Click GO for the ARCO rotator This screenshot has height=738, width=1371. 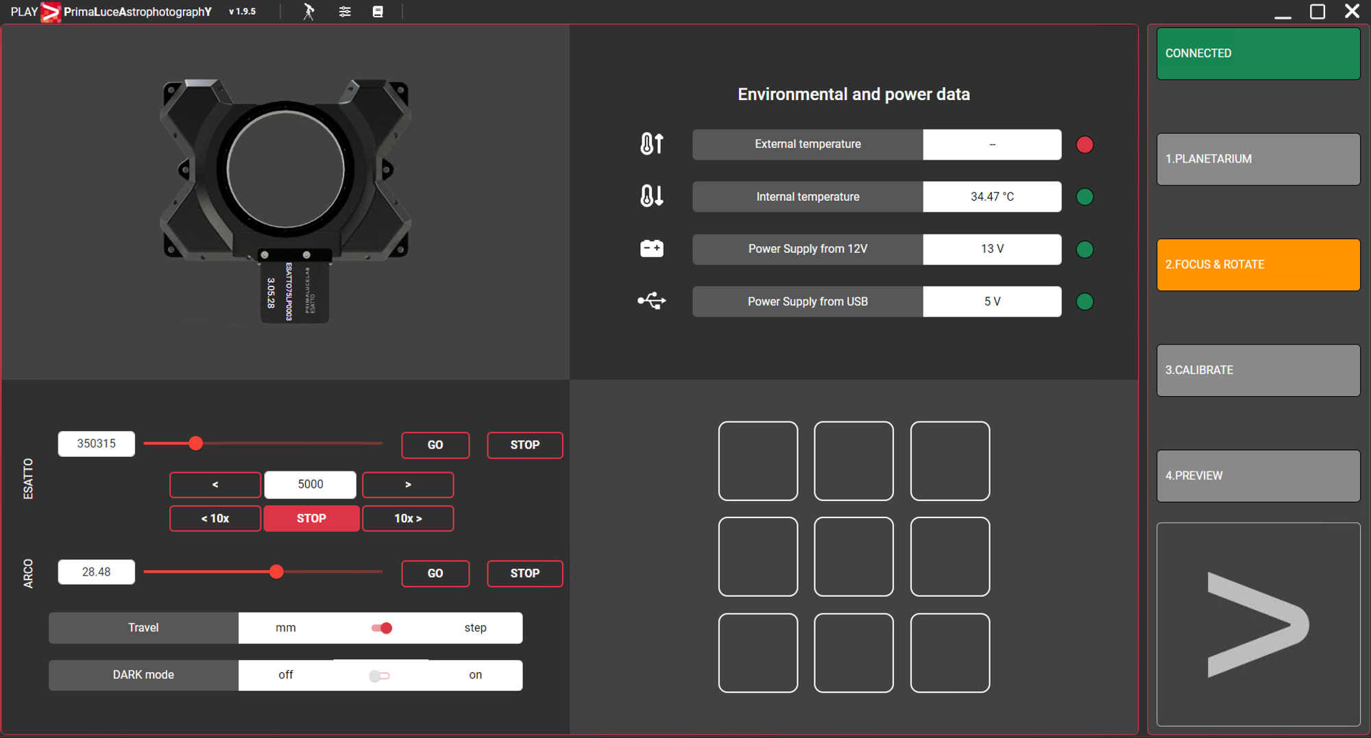[x=435, y=573]
